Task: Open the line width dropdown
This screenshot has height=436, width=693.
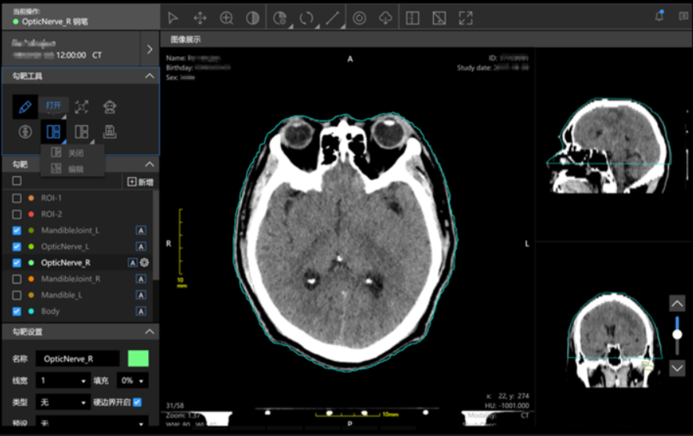Action: click(63, 380)
